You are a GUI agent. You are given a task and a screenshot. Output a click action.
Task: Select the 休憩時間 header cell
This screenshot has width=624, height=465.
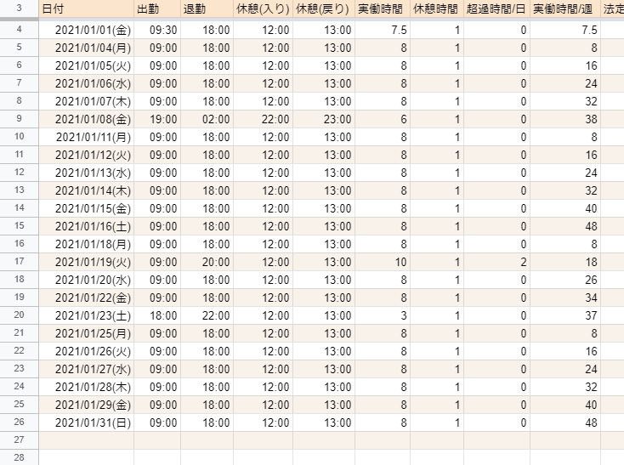click(x=437, y=9)
